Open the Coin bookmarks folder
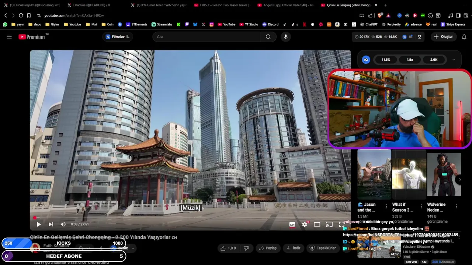The height and width of the screenshot is (265, 472). 107,24
